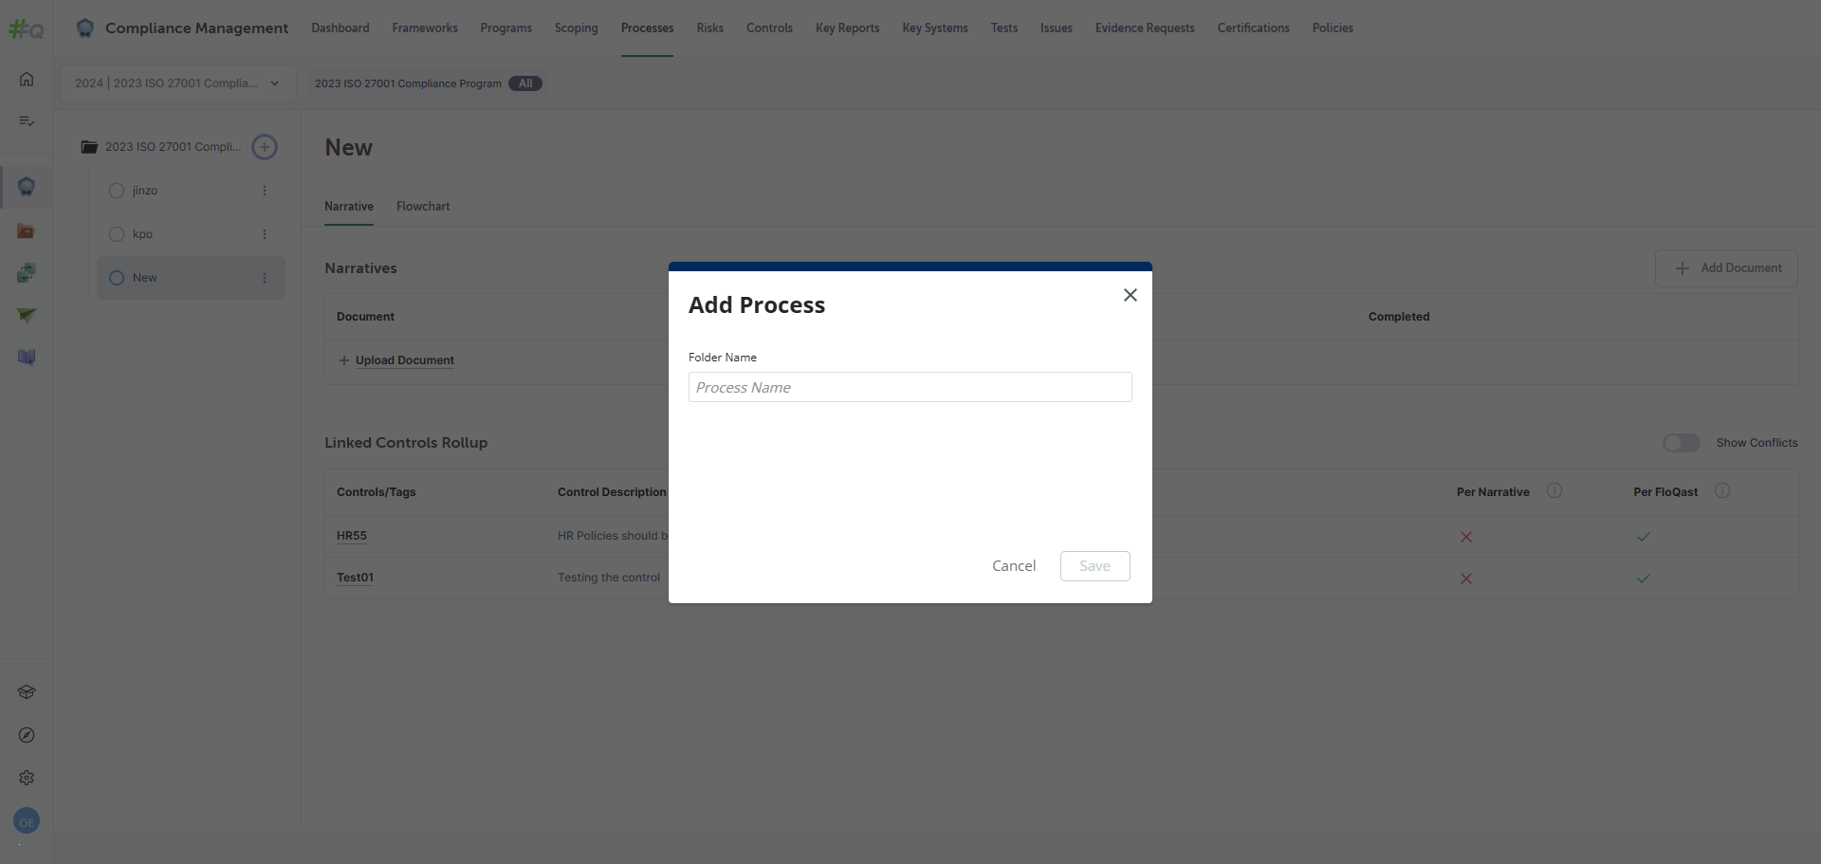This screenshot has width=1821, height=864.
Task: Select the 2023 ISO 27001 Compli... tree folder
Action: (173, 147)
